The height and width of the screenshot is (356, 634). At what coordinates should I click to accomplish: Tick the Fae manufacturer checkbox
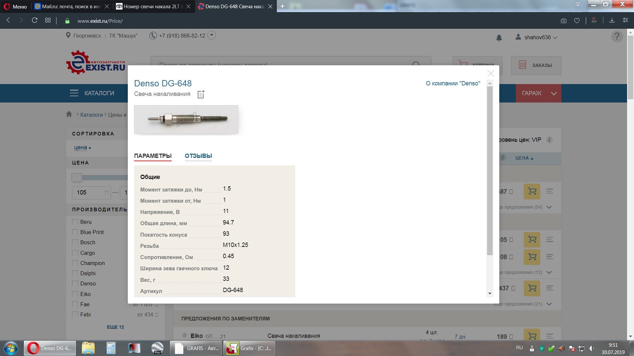tap(75, 304)
